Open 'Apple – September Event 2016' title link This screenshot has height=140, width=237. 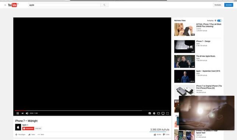click(208, 71)
